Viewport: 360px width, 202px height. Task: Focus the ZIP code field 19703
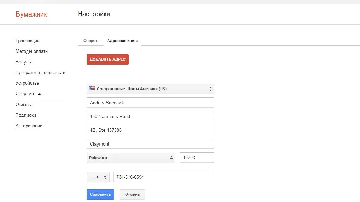tap(197, 158)
